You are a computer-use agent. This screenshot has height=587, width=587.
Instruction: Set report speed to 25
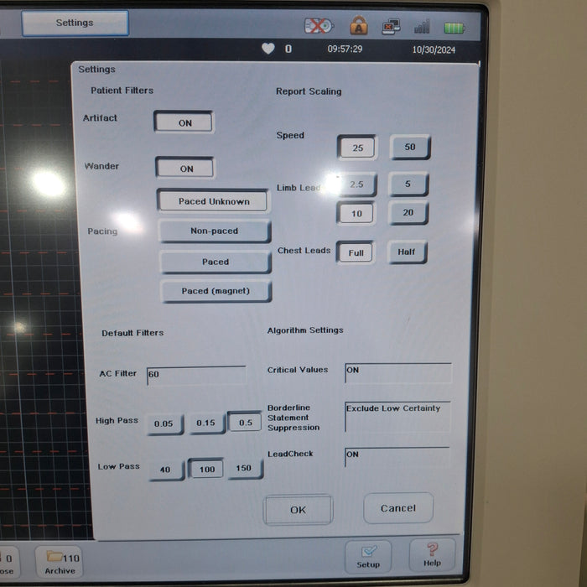[x=357, y=148]
